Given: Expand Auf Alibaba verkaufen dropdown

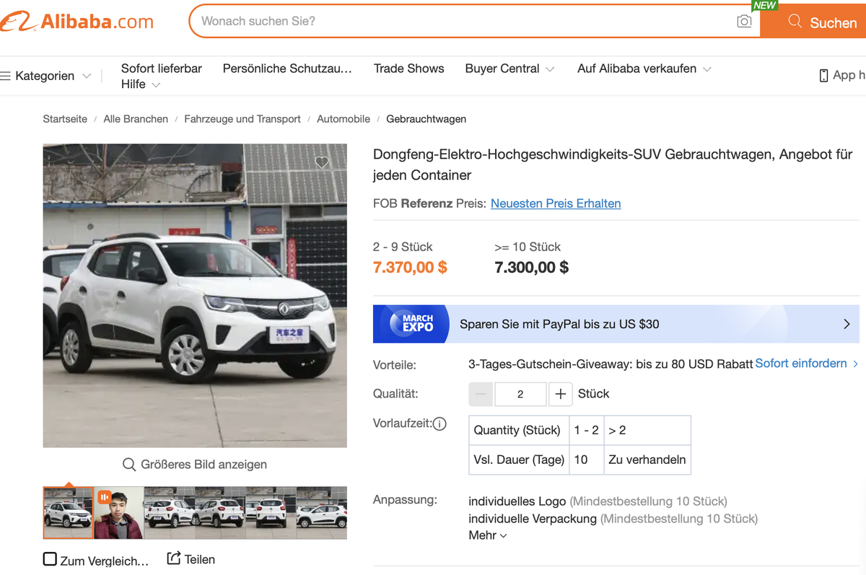Looking at the screenshot, I should [644, 69].
